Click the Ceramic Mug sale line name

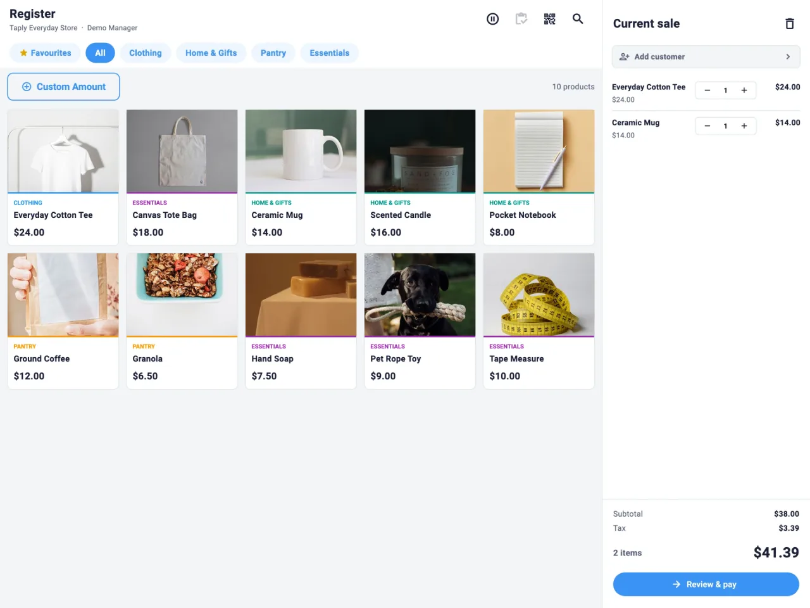(x=636, y=123)
